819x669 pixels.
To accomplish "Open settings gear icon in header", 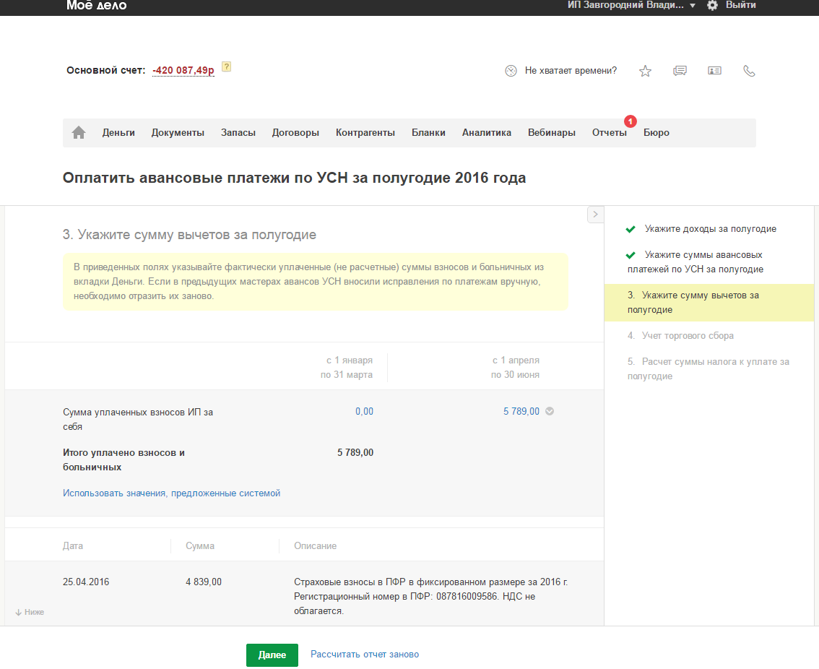I will (712, 5).
